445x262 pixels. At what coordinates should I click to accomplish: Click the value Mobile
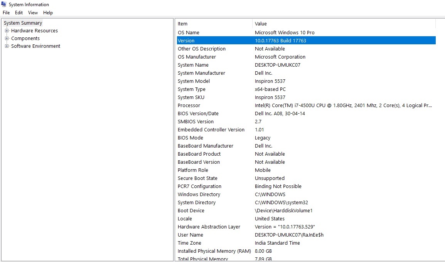click(263, 170)
